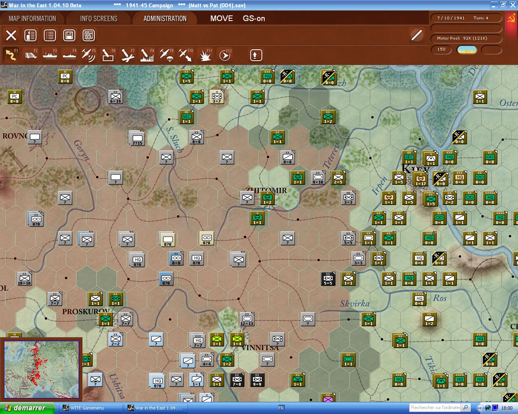Image resolution: width=518 pixels, height=414 pixels.
Task: Select the German unit labeled 10=10
Action: [x=25, y=279]
